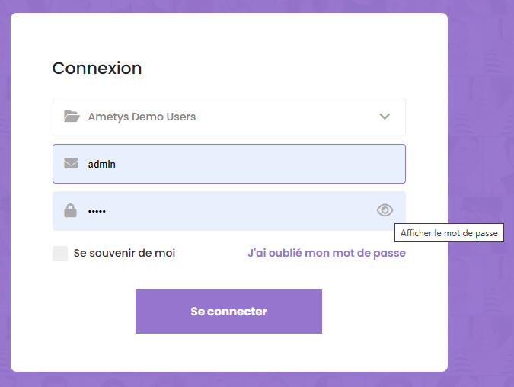The image size is (514, 387).
Task: Click the padlock icon in the password field
Action: (x=70, y=210)
